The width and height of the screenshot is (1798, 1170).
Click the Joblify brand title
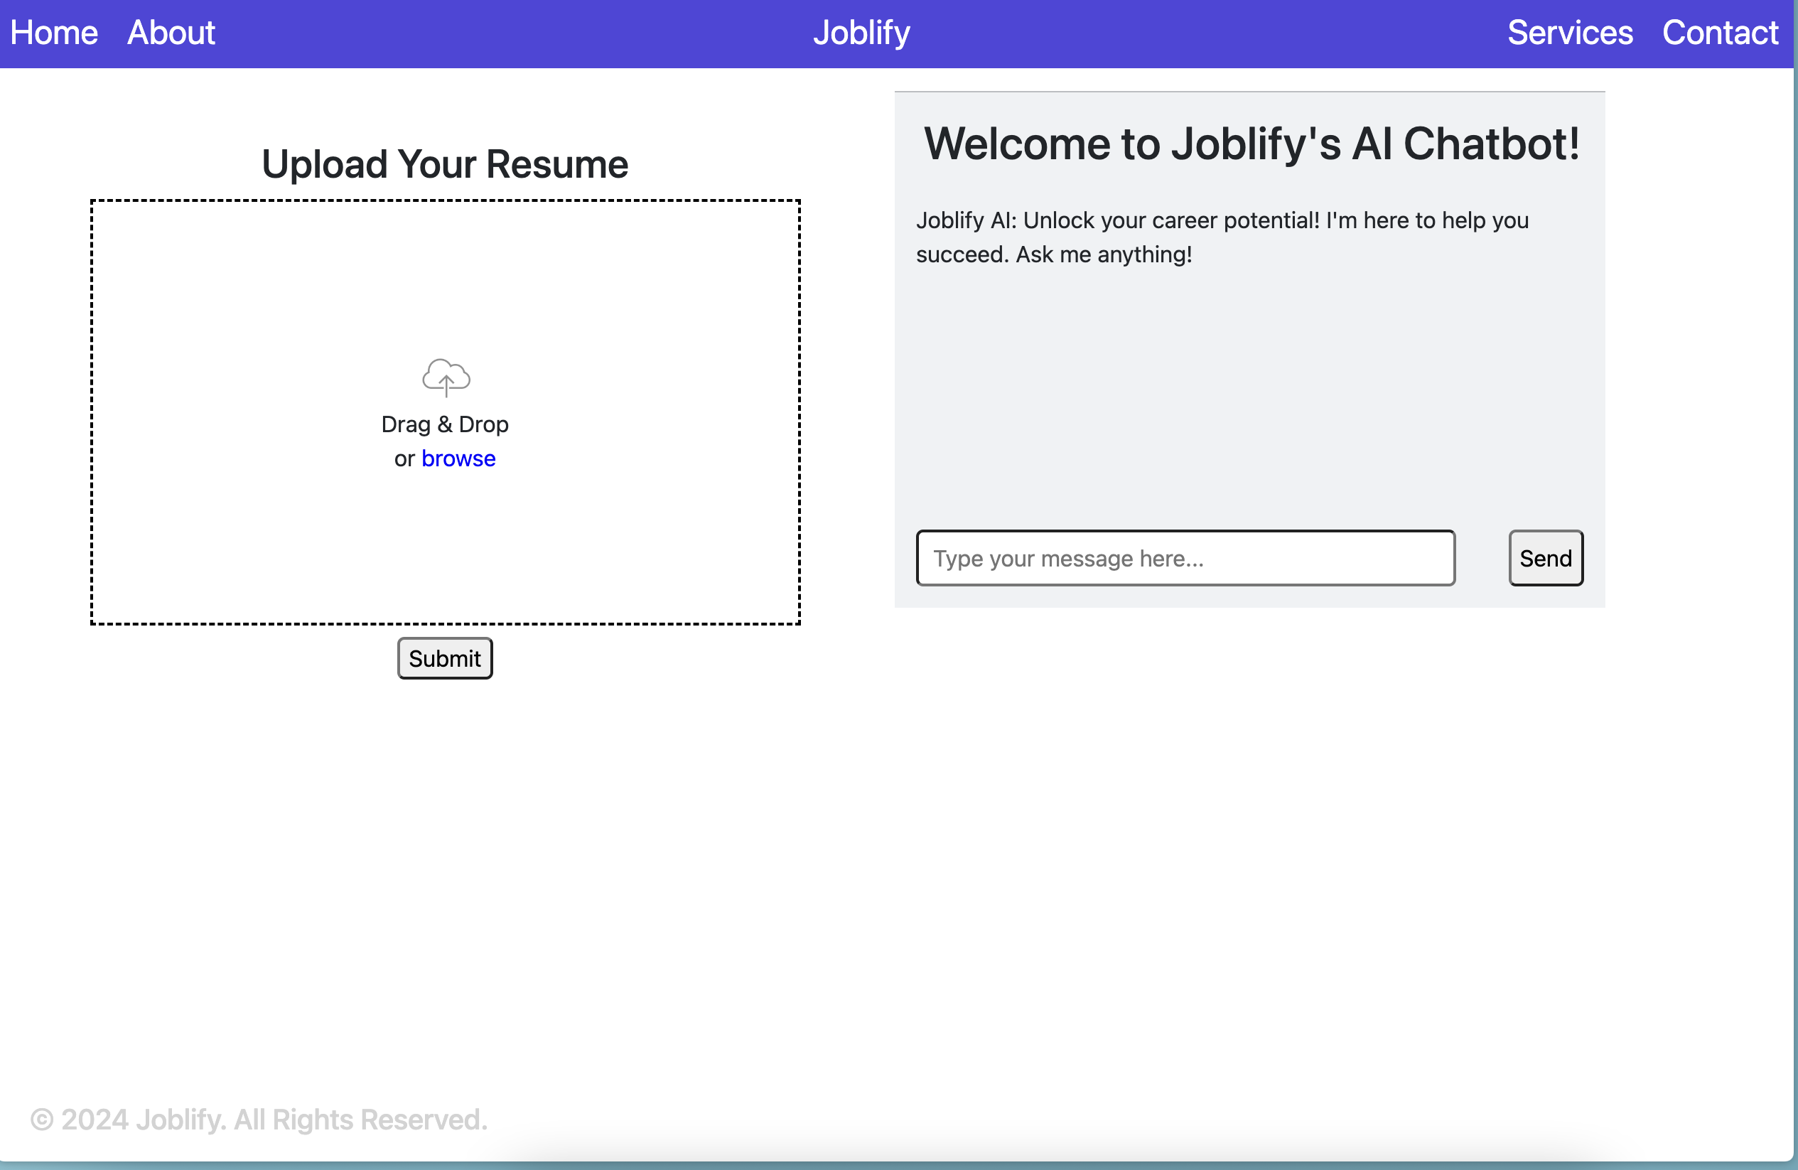pos(861,33)
